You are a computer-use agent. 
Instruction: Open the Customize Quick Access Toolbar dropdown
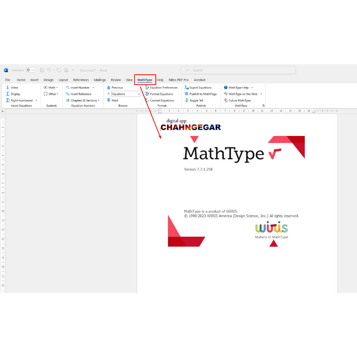coord(73,70)
